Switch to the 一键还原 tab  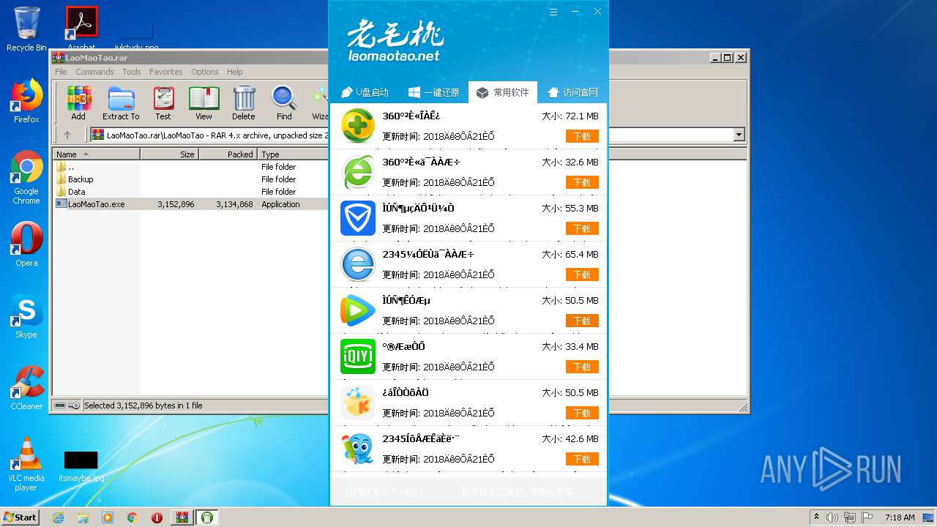[x=434, y=92]
